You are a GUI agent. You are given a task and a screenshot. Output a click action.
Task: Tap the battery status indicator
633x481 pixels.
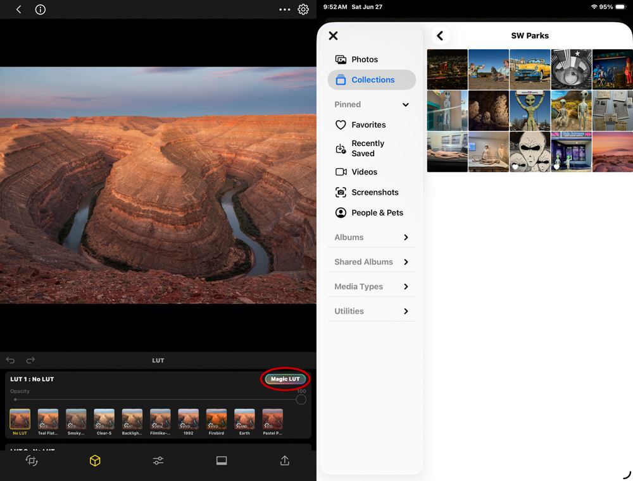[621, 7]
